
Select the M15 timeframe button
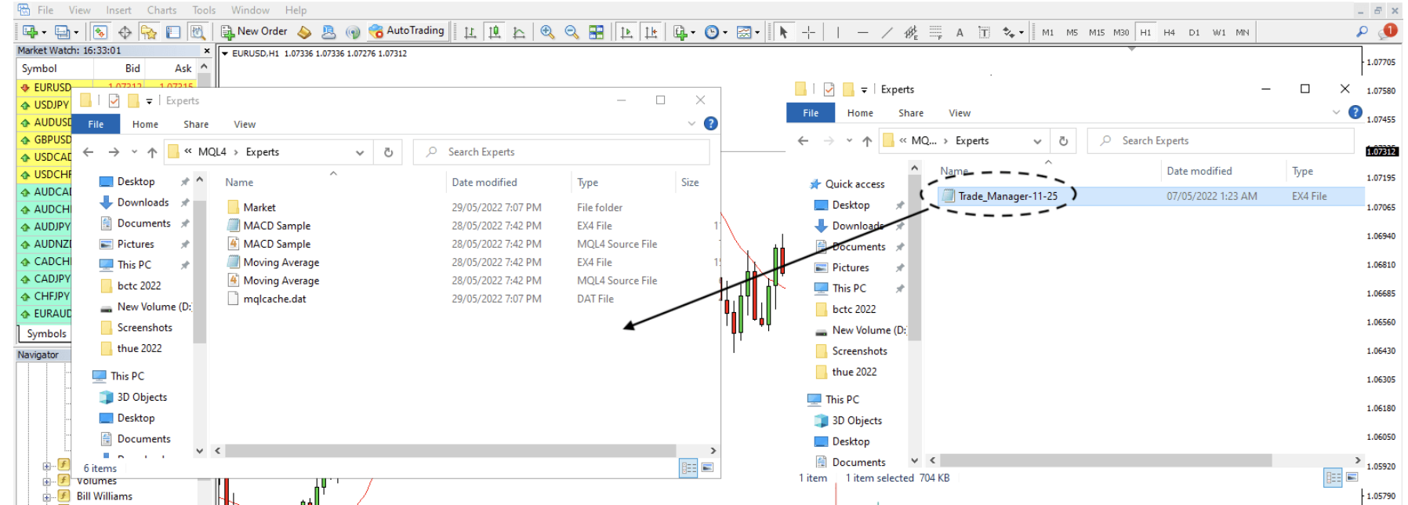coord(1096,32)
